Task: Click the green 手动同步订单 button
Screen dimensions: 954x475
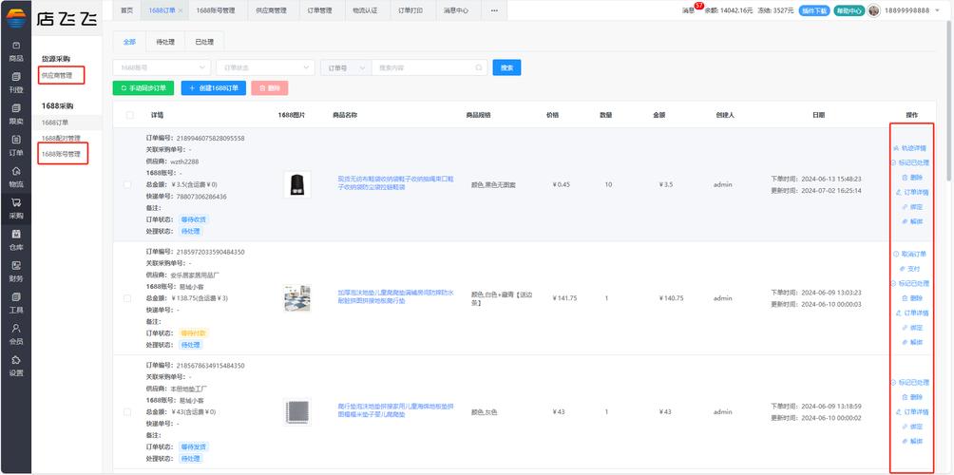Action: tap(143, 88)
